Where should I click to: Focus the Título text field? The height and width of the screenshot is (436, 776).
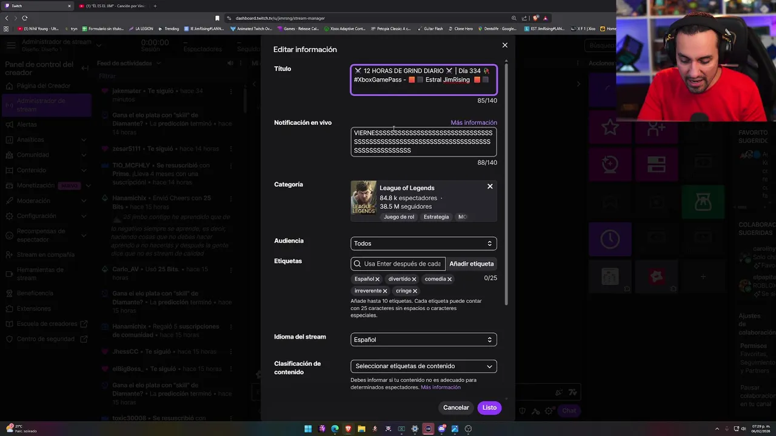(424, 80)
